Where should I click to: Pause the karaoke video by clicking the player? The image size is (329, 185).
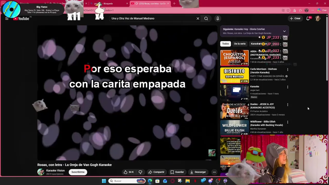click(x=127, y=93)
